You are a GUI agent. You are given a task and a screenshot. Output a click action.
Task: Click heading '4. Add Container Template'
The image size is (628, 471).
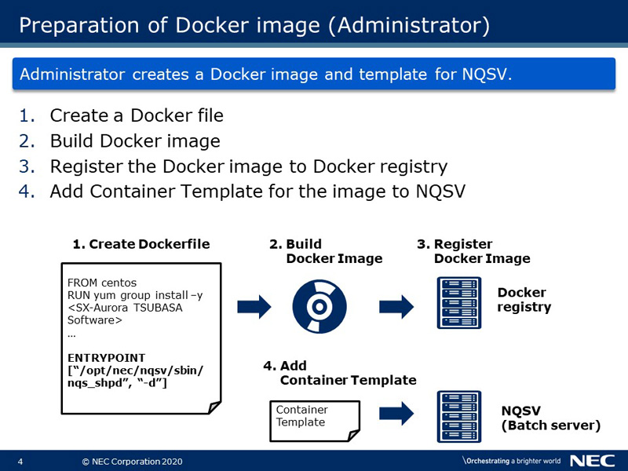tap(340, 373)
